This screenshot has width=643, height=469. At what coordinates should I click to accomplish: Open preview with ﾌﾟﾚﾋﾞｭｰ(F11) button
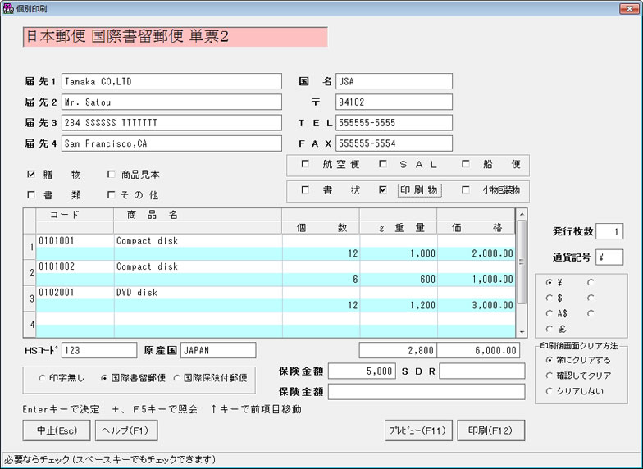[418, 430]
